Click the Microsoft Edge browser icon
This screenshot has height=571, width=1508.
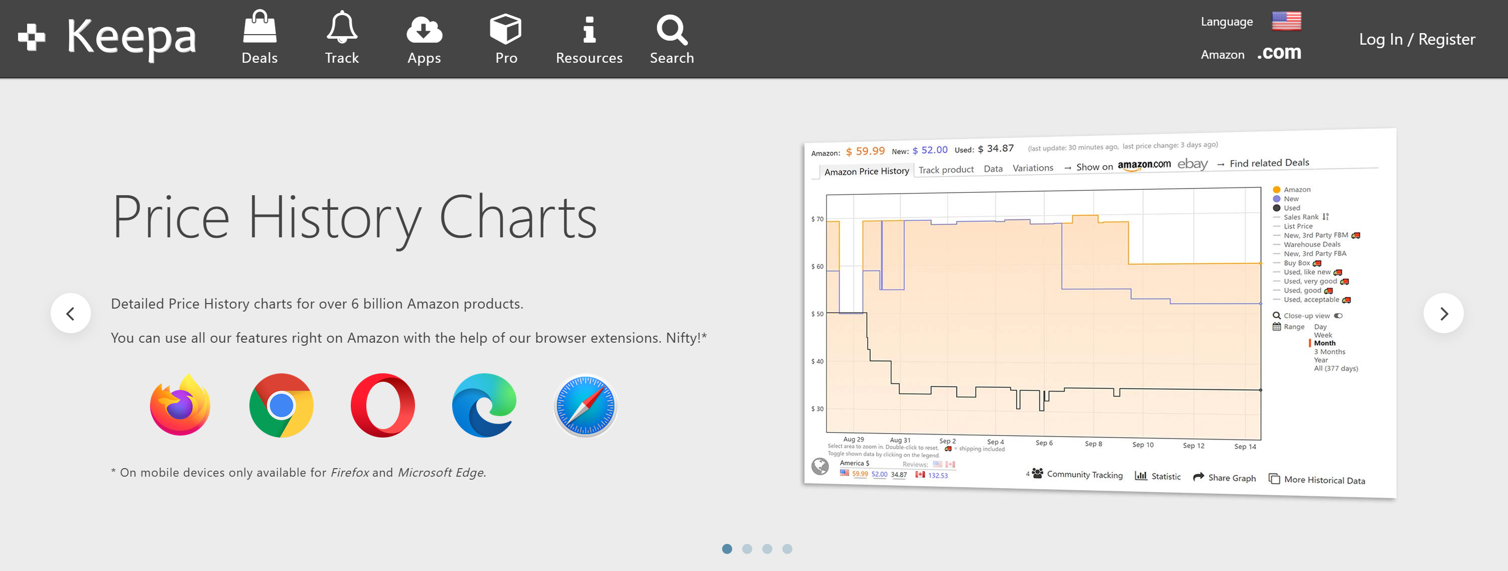click(x=484, y=405)
